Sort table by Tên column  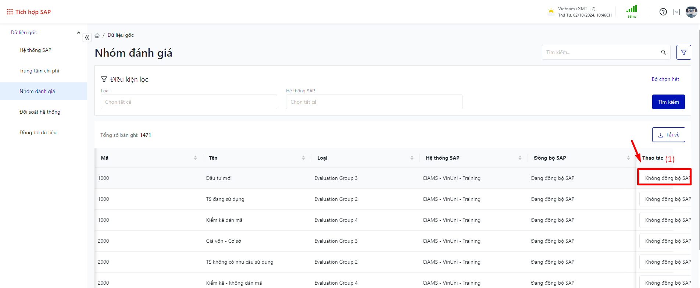[x=303, y=158]
